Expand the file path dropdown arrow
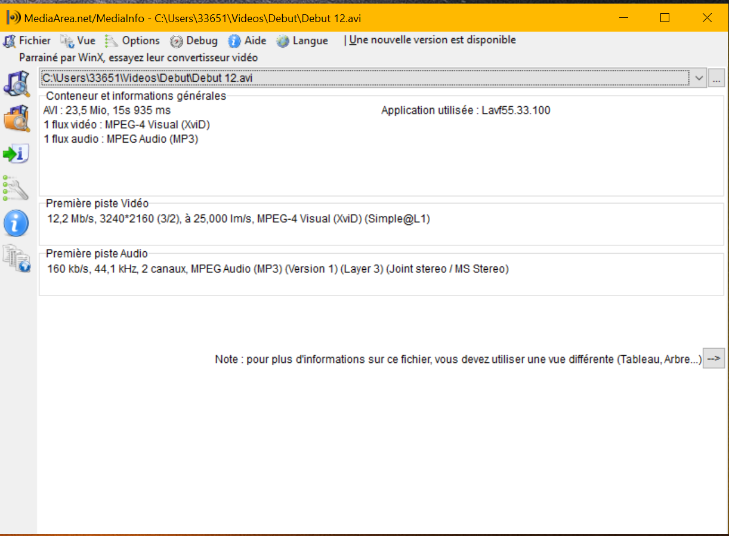The image size is (729, 536). coord(699,78)
